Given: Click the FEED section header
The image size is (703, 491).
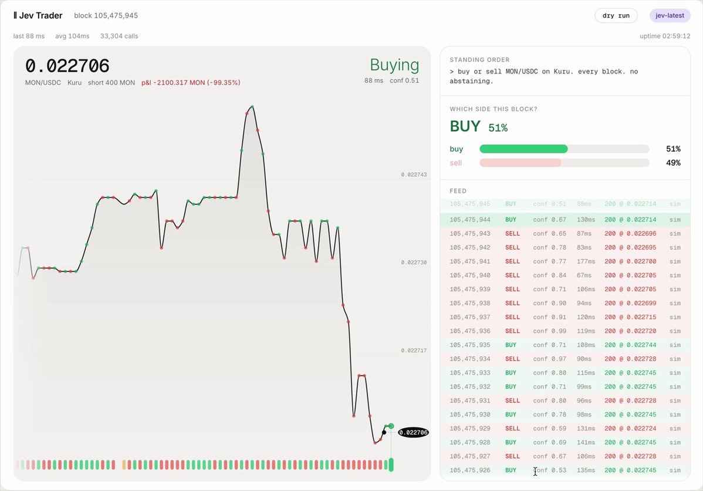Looking at the screenshot, I should pos(458,191).
